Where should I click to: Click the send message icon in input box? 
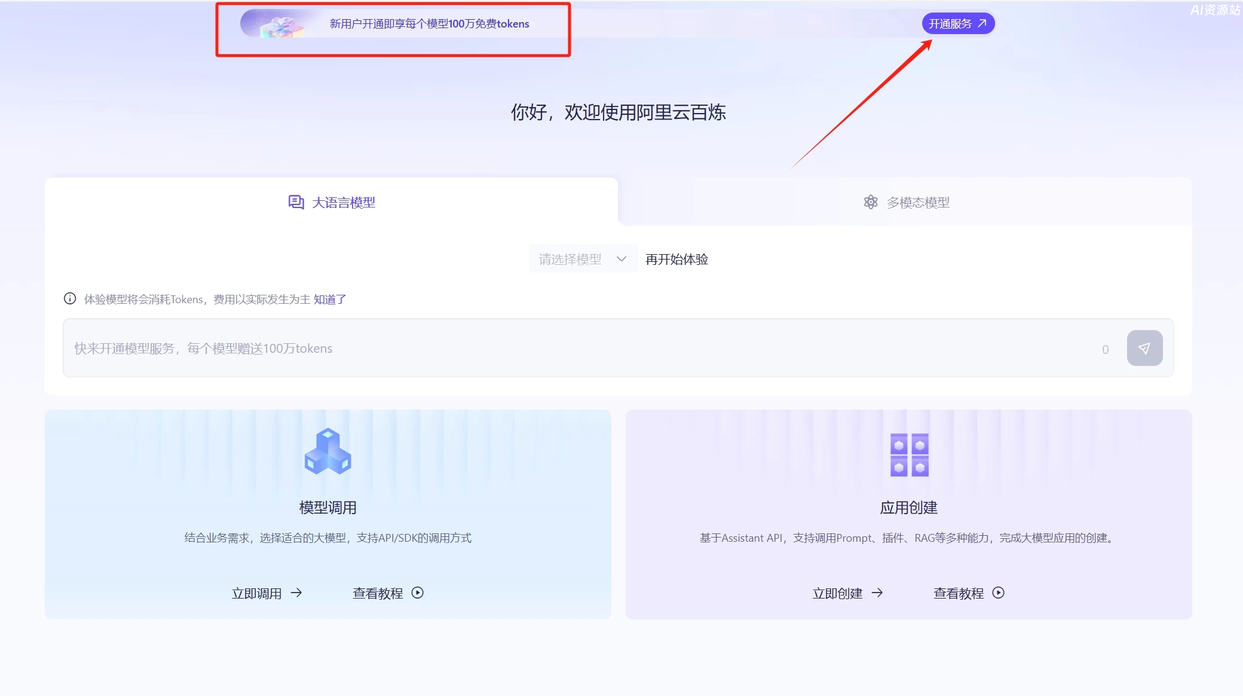click(x=1145, y=348)
